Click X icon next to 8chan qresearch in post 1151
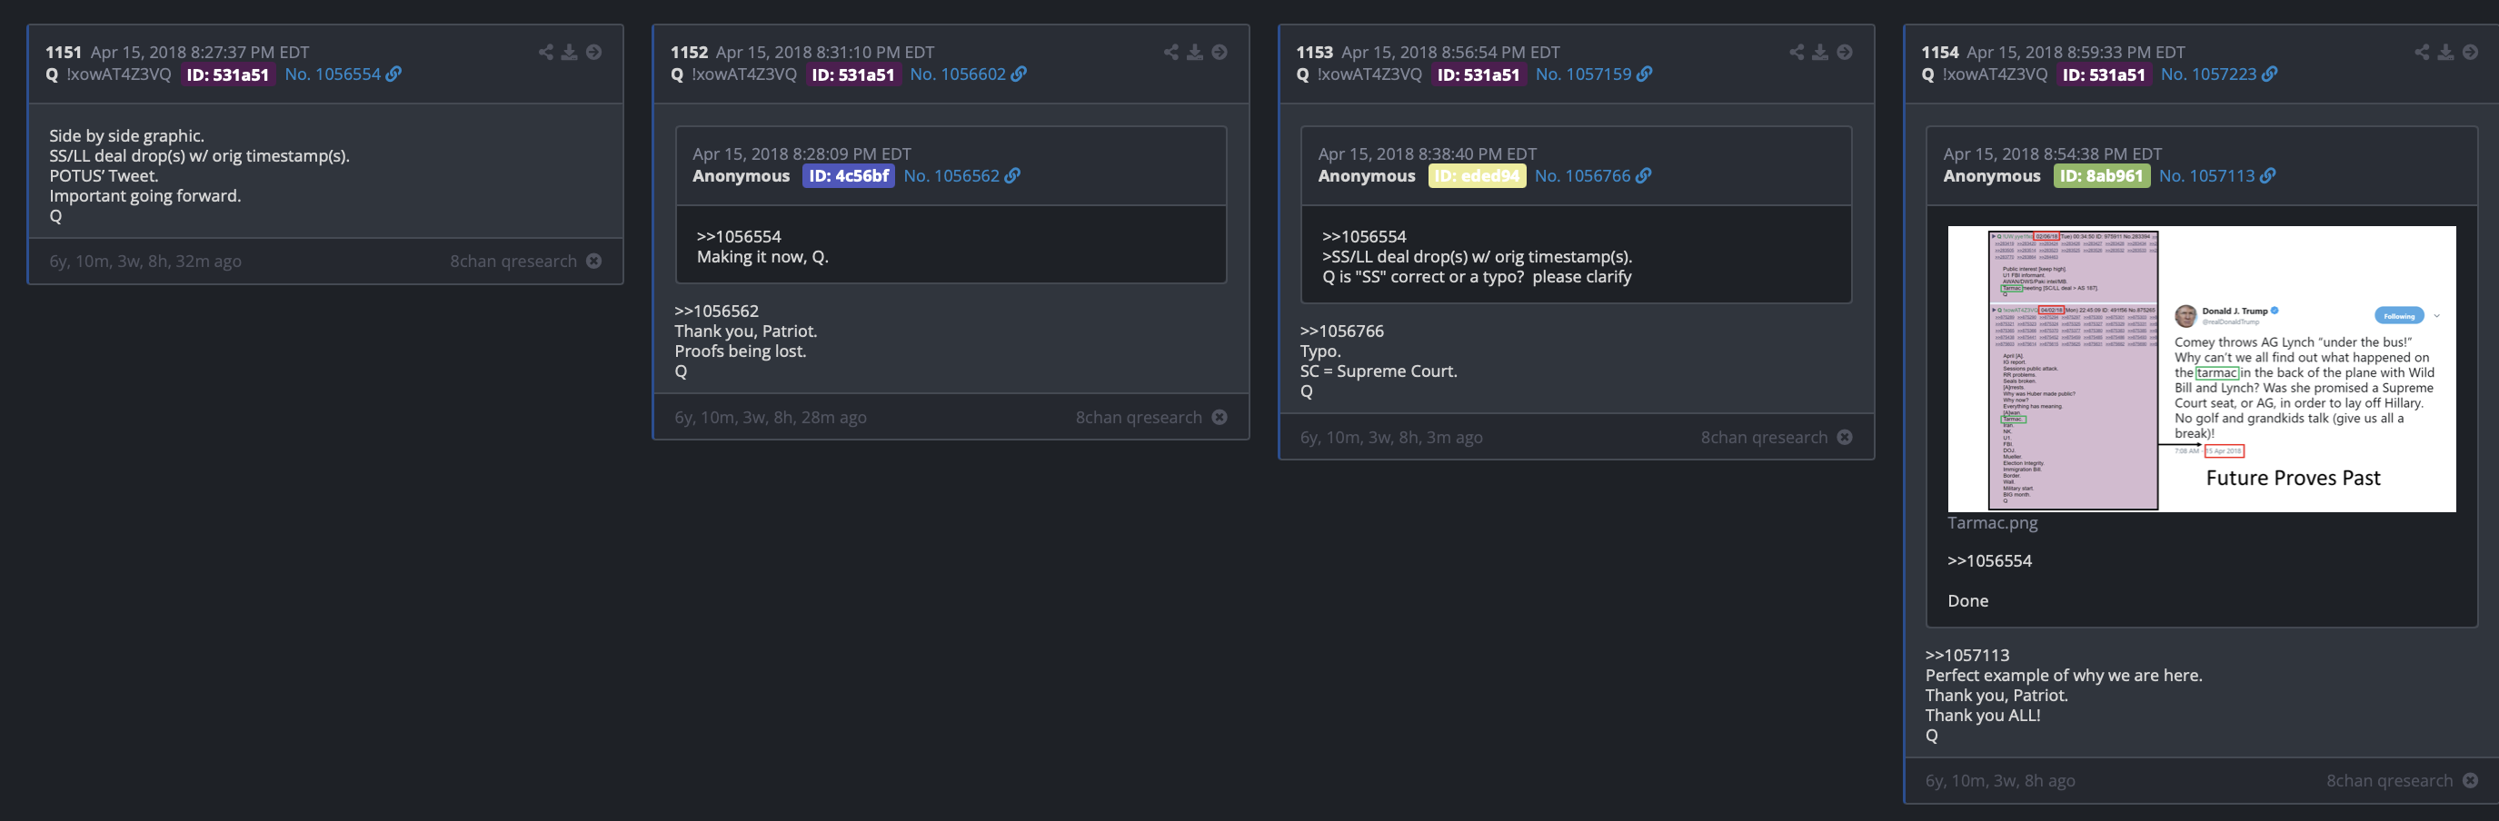The height and width of the screenshot is (821, 2499). (x=593, y=261)
